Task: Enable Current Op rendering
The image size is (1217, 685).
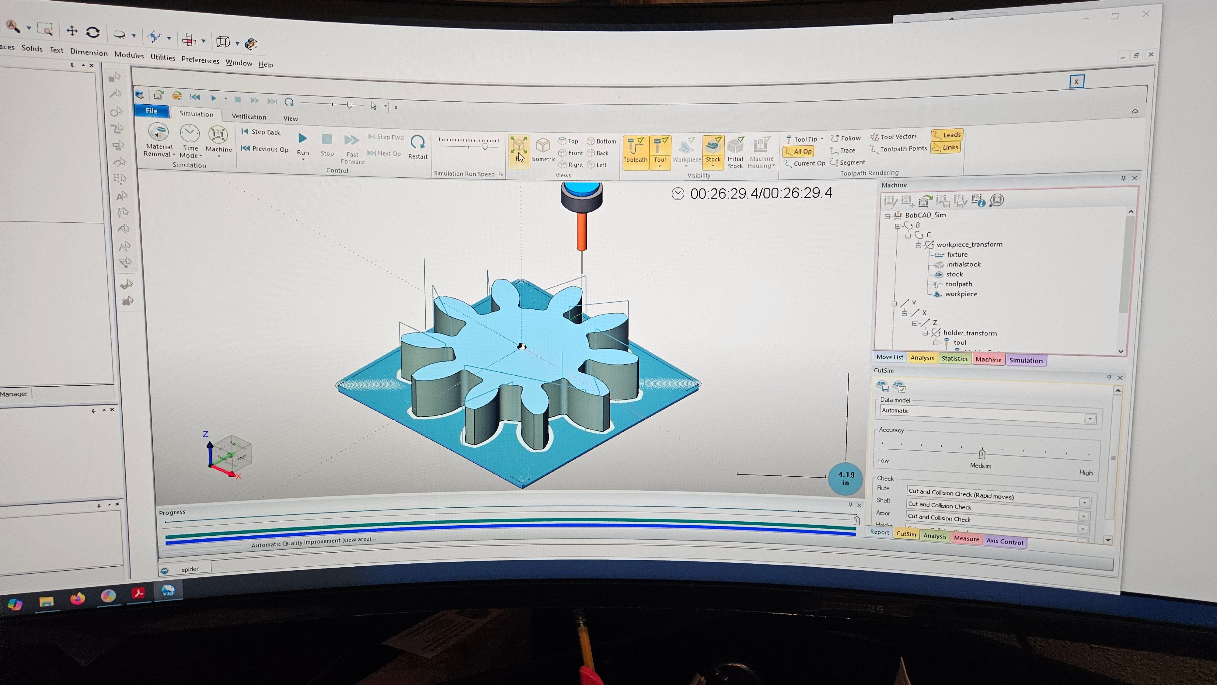Action: (804, 163)
